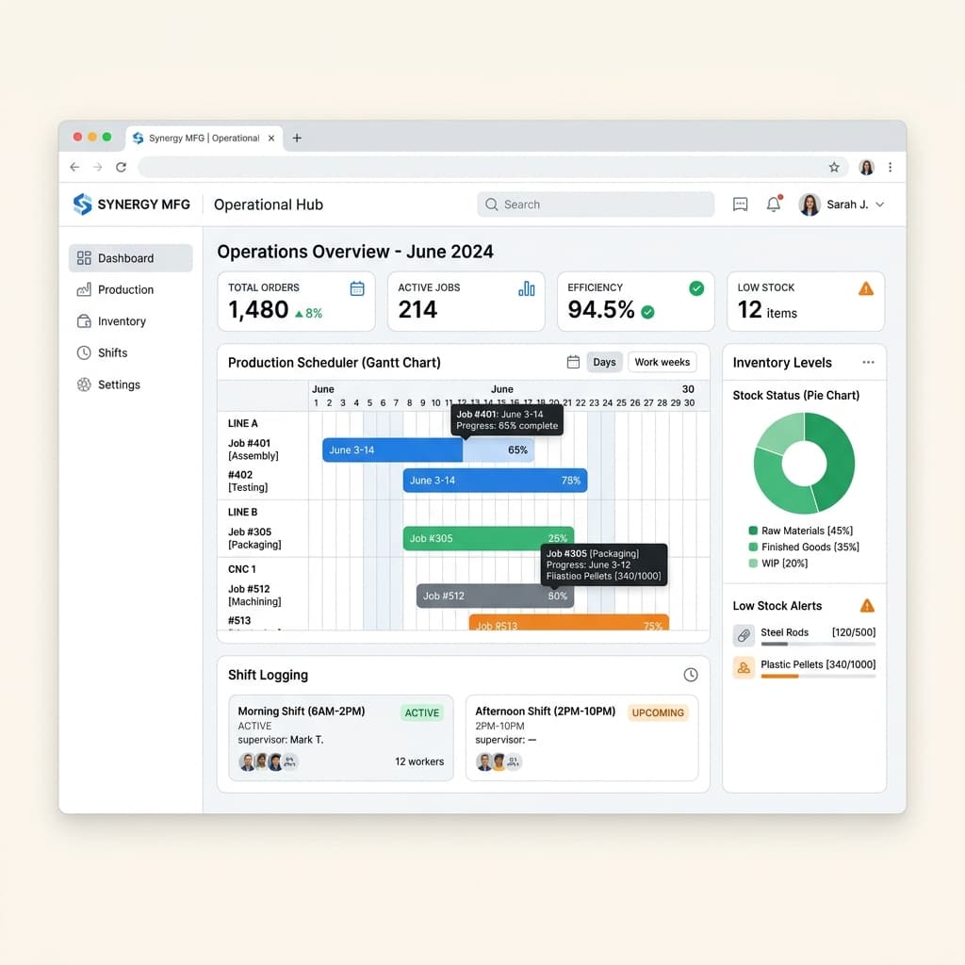Click Steel Rods stock level bar
The width and height of the screenshot is (965, 965).
coord(818,645)
